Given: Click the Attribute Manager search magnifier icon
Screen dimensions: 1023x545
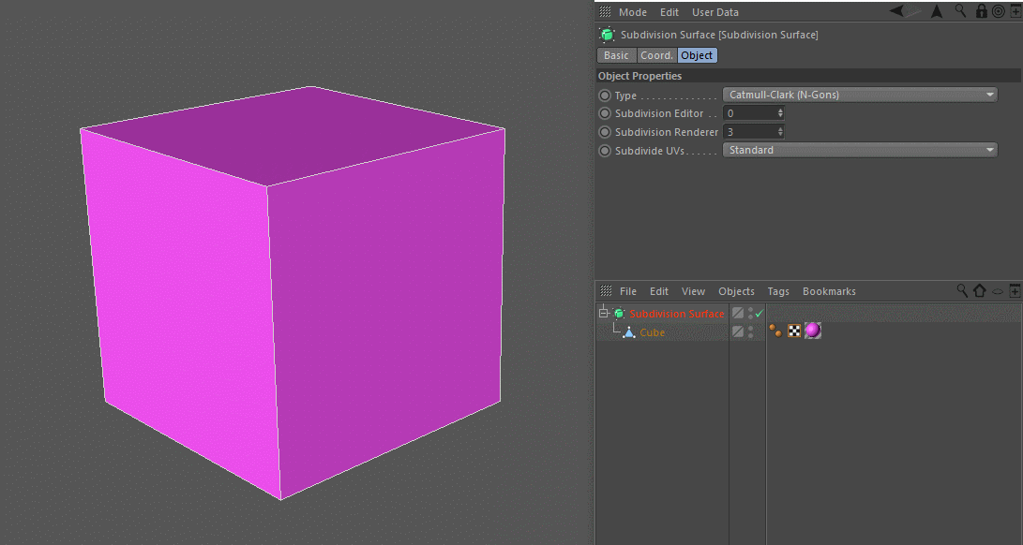Looking at the screenshot, I should 961,11.
